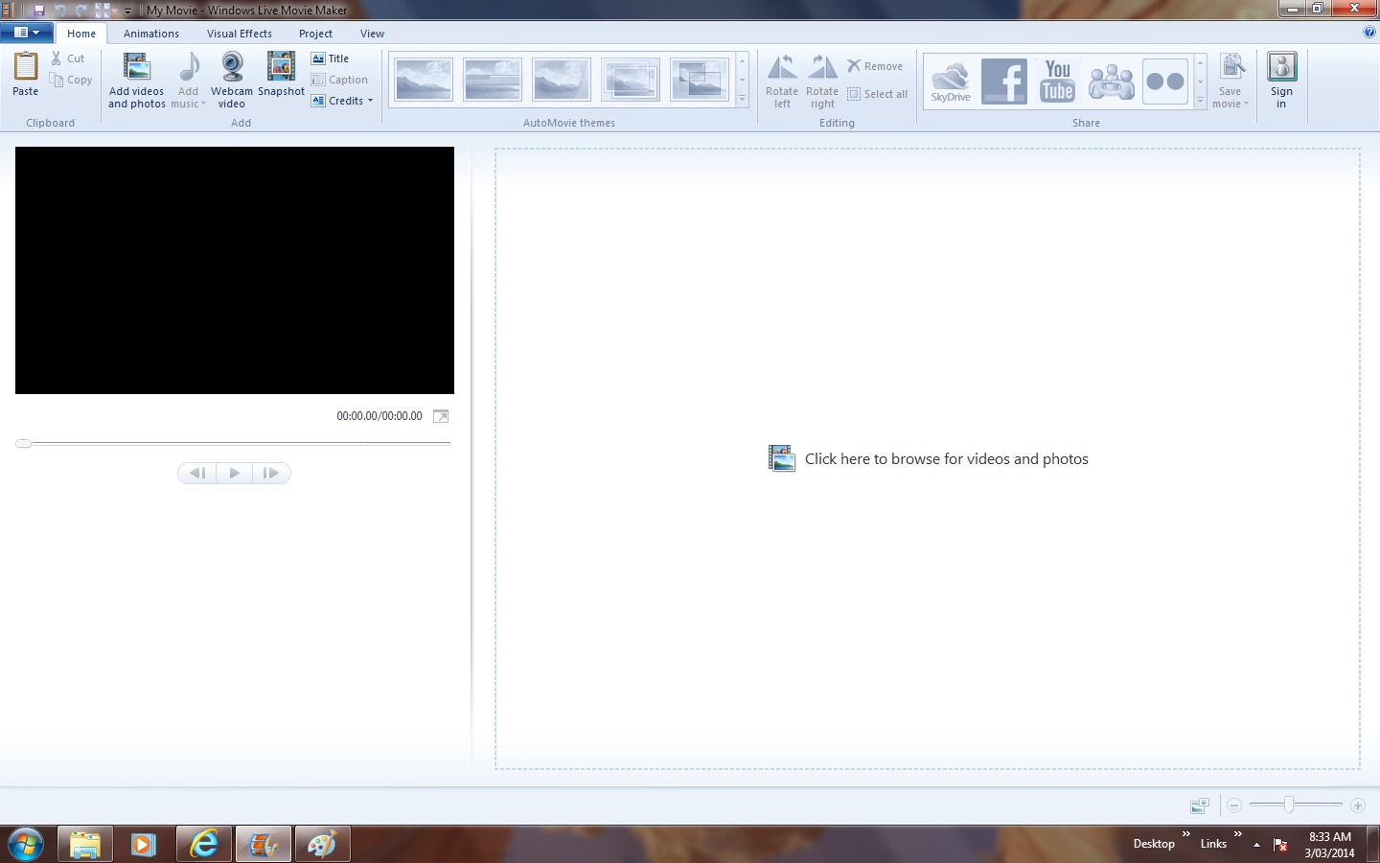Open the Webcam video tool

(x=232, y=69)
